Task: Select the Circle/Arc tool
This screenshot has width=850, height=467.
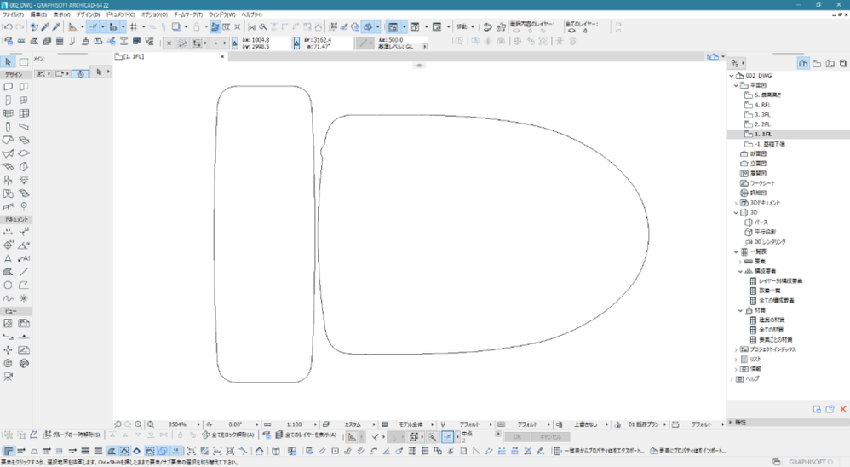Action: (9, 285)
